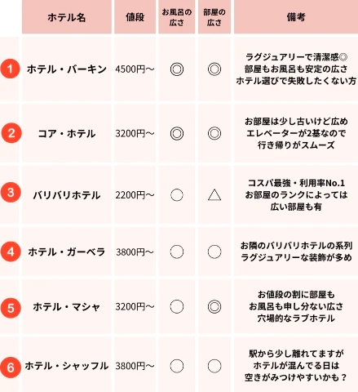Viewport: 358px width, 392px height.
Task: Click the triangle rating for バリバリホテル room size
Action: click(214, 195)
